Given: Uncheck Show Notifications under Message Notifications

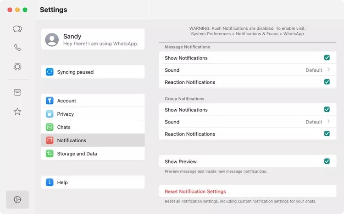Looking at the screenshot, I should point(327,58).
